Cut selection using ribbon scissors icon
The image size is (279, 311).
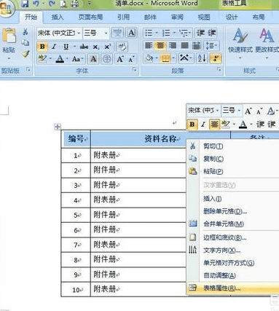point(25,32)
